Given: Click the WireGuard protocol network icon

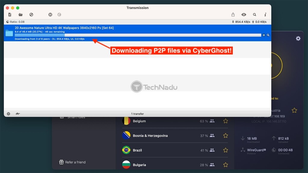Looking at the screenshot, I should pos(243,150).
